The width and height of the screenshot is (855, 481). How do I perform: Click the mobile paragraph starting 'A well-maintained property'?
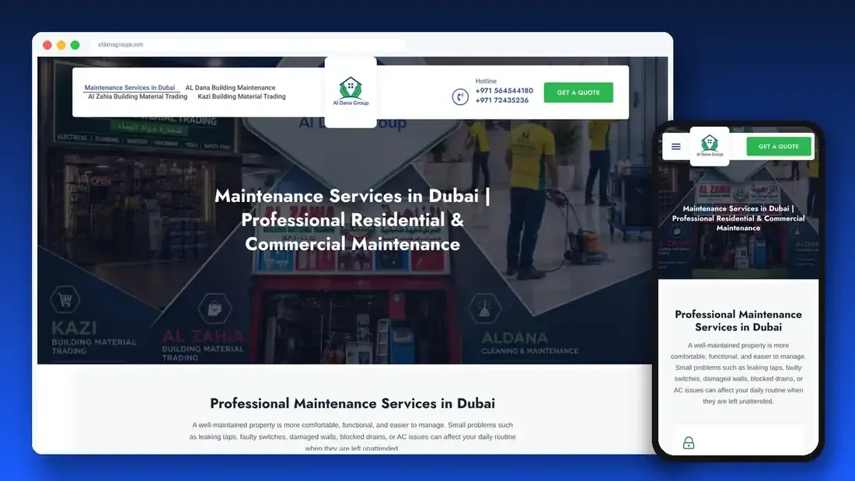click(x=738, y=373)
